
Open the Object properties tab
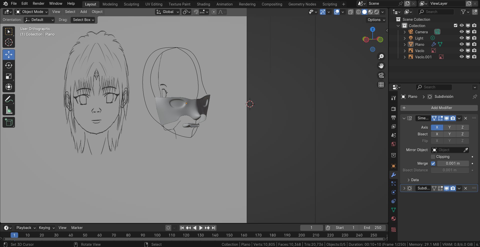pos(393,166)
